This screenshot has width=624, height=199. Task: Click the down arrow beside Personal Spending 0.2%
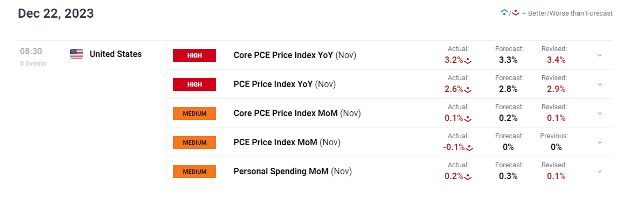pyautogui.click(x=468, y=177)
